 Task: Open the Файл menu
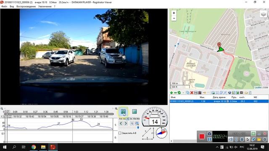click(x=4, y=7)
